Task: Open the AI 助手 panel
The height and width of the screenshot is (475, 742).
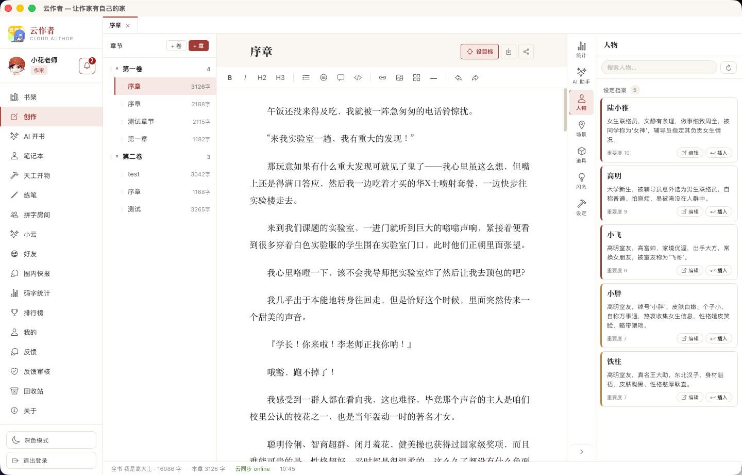Action: click(x=581, y=76)
